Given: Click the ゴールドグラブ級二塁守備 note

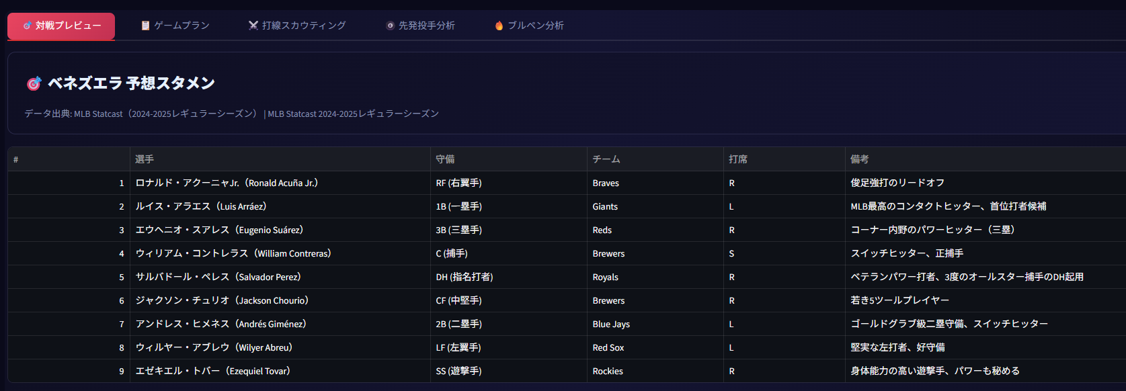Looking at the screenshot, I should [x=986, y=324].
